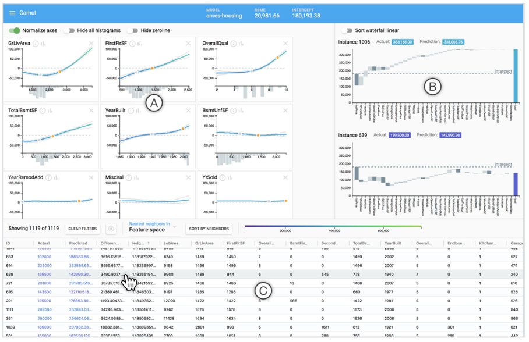Turn on Hide zeroline toggle

(133, 30)
